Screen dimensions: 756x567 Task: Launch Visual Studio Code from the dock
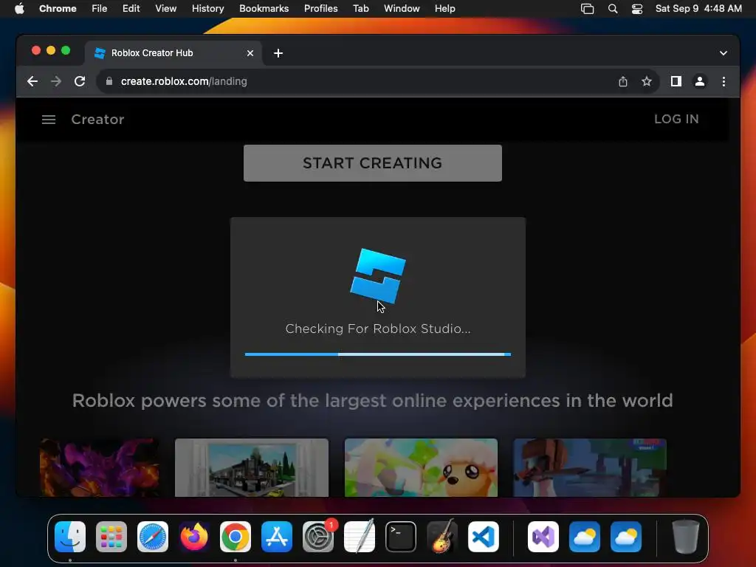(x=484, y=537)
